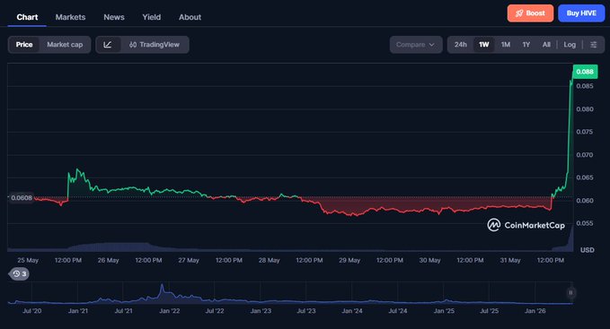Select the Market cap view toggle
This screenshot has width=610, height=329.
point(65,45)
